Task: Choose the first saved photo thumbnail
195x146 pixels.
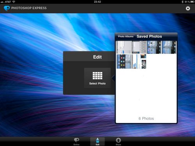Action: [x=124, y=47]
